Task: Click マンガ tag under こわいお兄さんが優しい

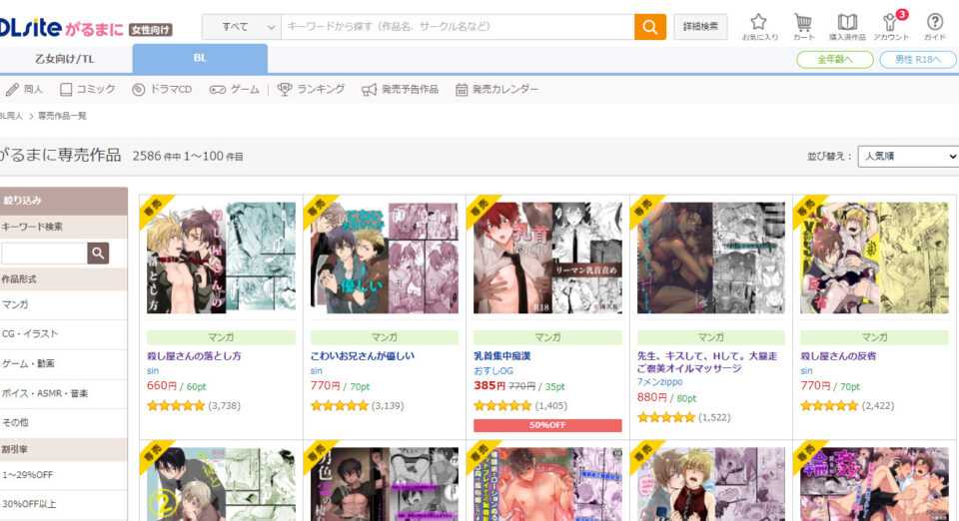Action: [x=384, y=337]
